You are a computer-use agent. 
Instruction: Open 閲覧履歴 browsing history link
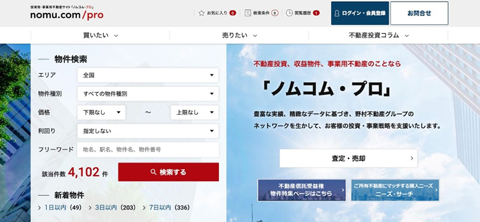coord(302,13)
